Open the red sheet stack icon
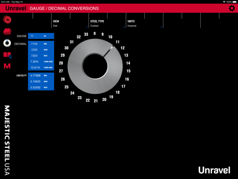Screen dimensions: 238x179 [7, 32]
